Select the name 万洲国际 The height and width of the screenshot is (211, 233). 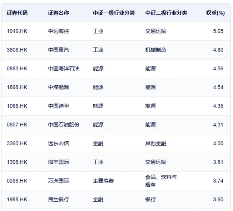click(58, 181)
